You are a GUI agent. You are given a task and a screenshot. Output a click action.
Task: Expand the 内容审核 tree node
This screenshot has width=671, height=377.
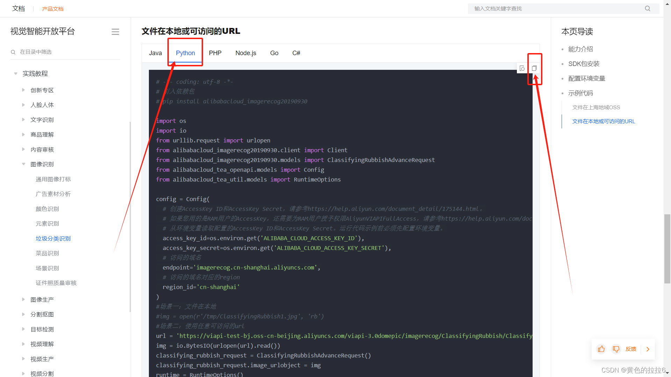23,149
